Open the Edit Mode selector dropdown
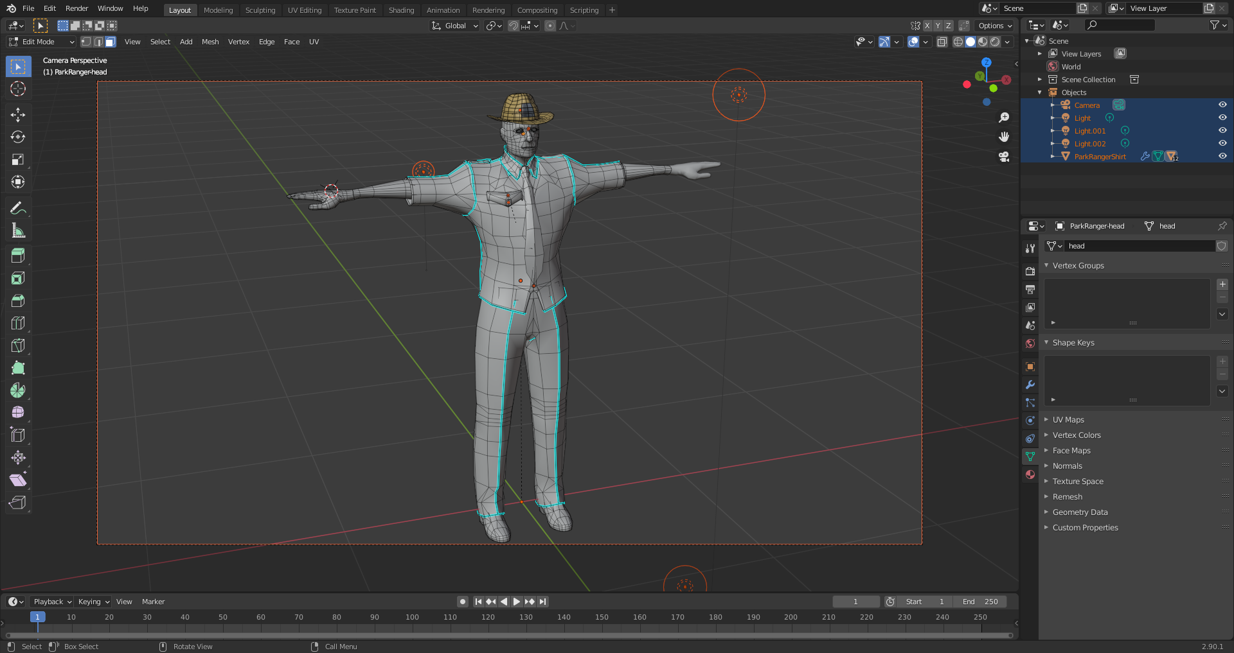 point(40,42)
